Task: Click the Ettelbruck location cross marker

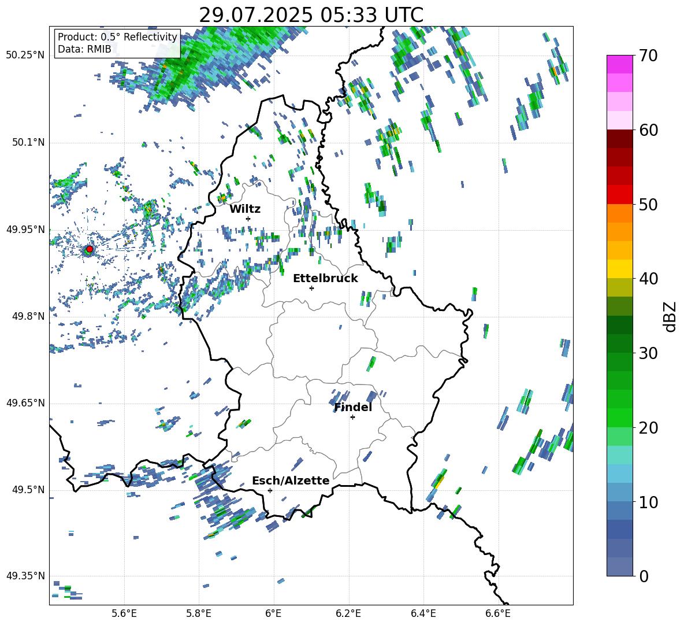Action: [x=311, y=288]
